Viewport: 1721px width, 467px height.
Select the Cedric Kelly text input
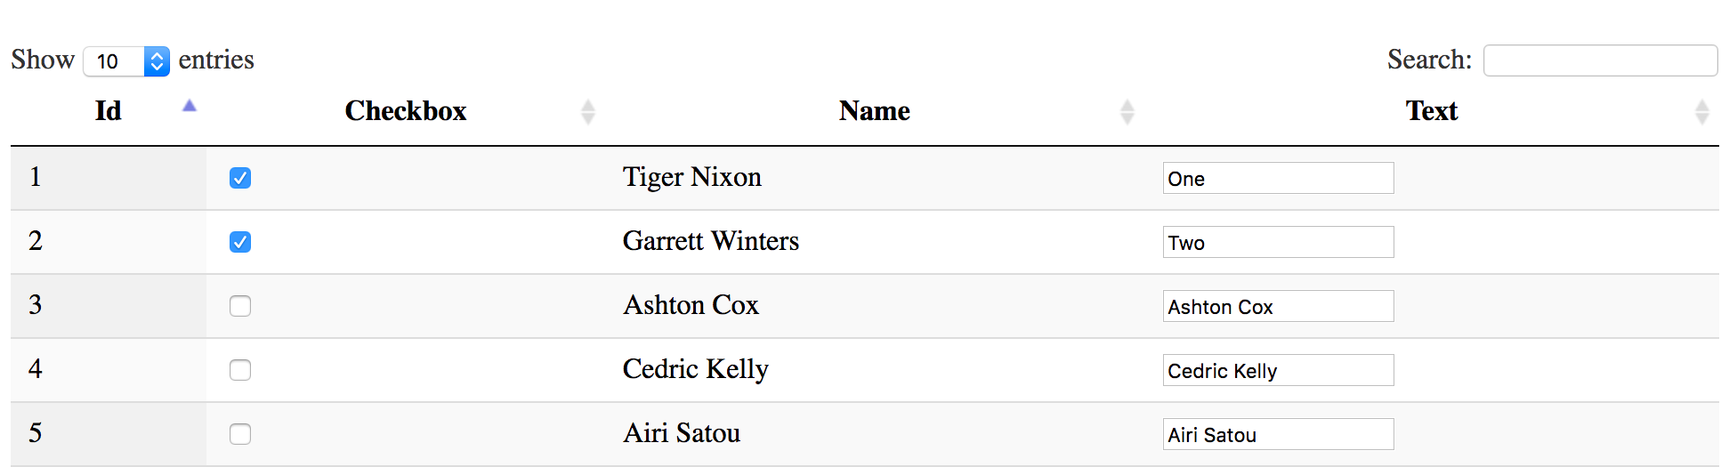[1278, 370]
